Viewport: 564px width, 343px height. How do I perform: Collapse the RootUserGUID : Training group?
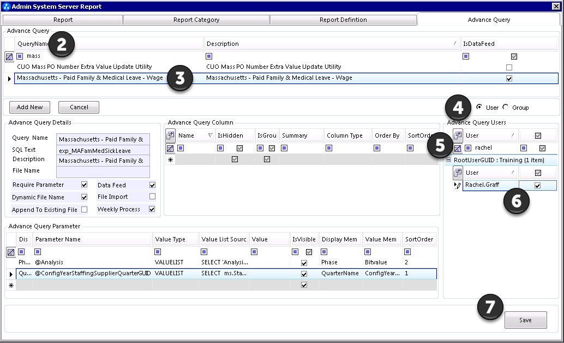(x=448, y=160)
